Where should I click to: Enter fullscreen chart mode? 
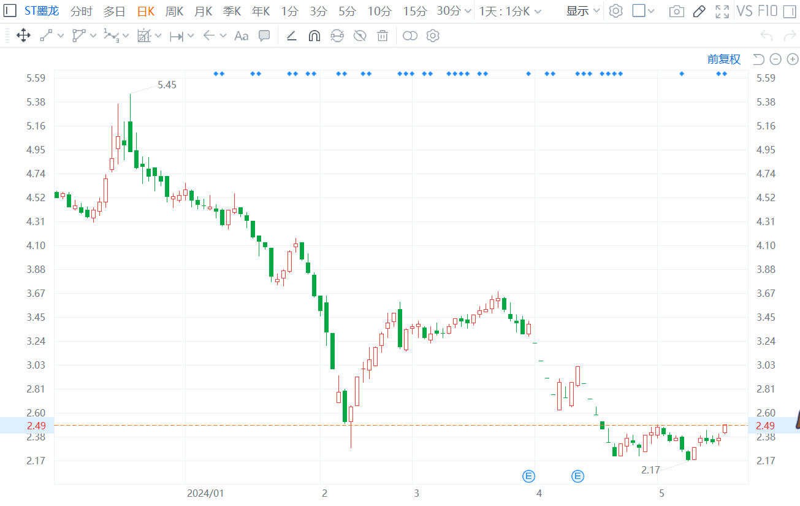pyautogui.click(x=722, y=11)
